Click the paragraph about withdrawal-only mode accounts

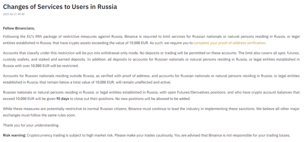pos(151,59)
